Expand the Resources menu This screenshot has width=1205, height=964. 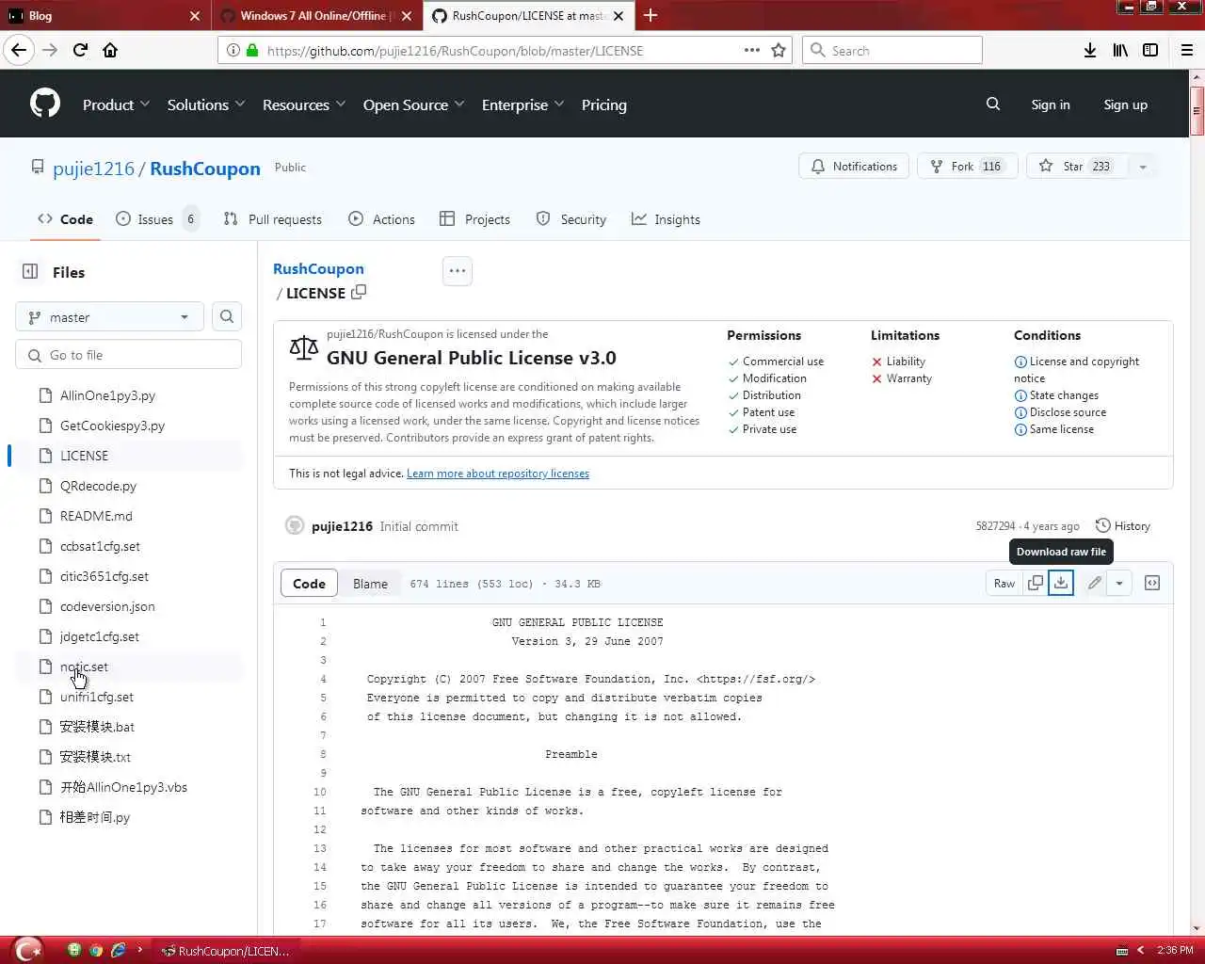[304, 104]
